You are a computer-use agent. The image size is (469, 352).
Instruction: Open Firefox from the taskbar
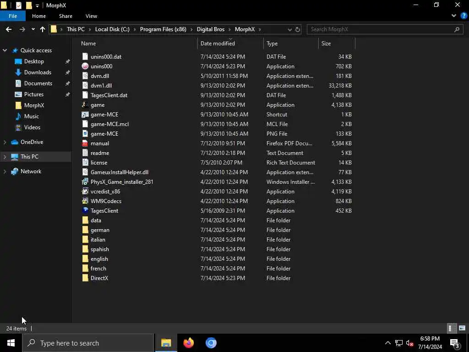pyautogui.click(x=188, y=343)
